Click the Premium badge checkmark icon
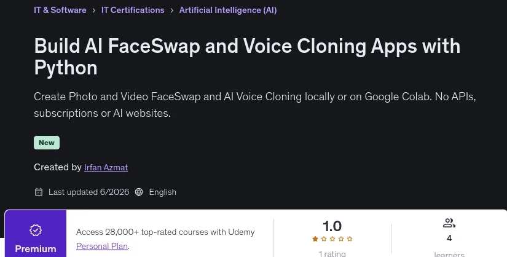Viewport: 507px width, 257px height. [x=36, y=230]
